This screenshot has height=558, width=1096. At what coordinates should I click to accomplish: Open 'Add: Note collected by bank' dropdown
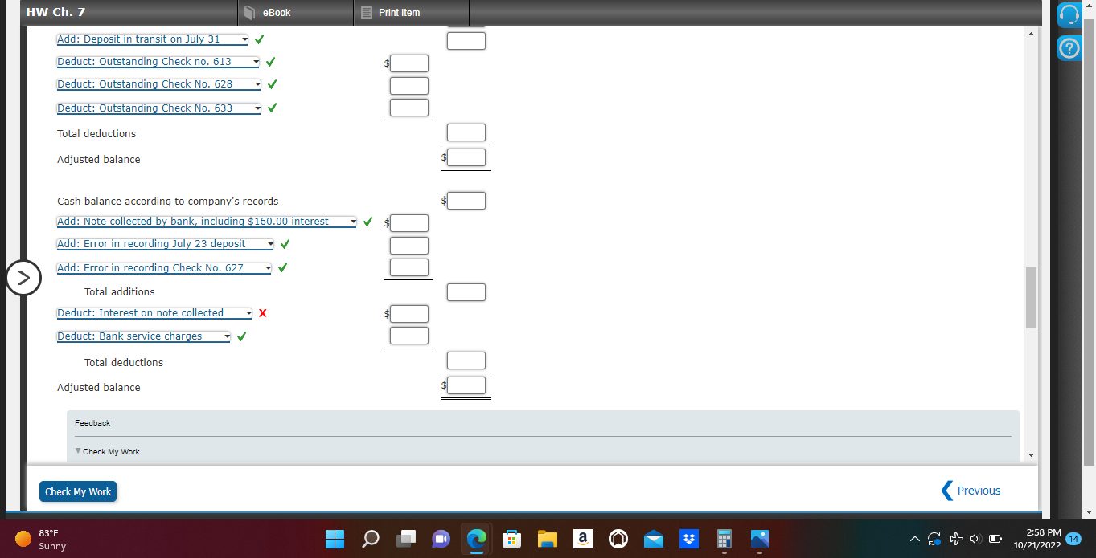pyautogui.click(x=207, y=222)
